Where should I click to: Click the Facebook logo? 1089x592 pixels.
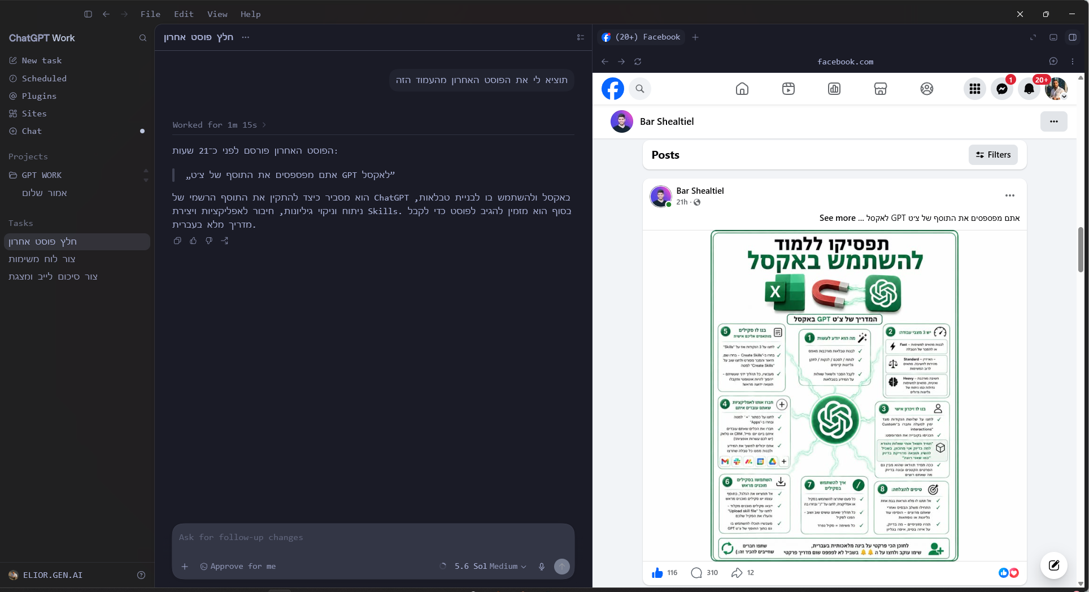[x=613, y=89]
